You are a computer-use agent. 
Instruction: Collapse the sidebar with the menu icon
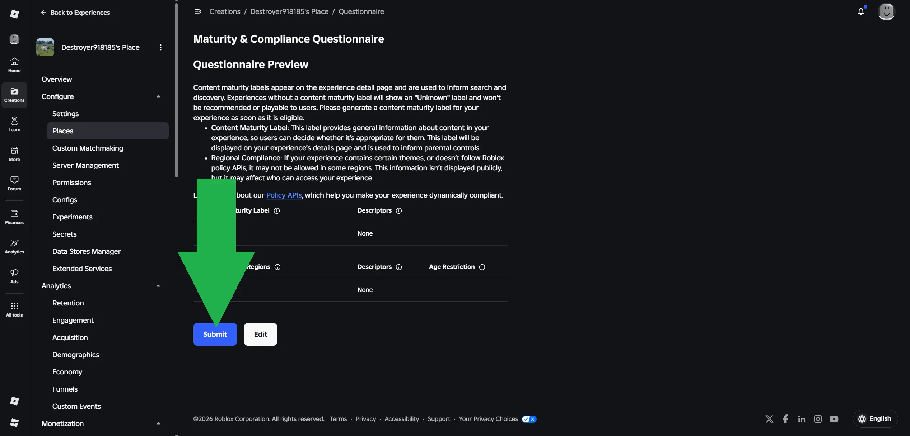tap(197, 11)
